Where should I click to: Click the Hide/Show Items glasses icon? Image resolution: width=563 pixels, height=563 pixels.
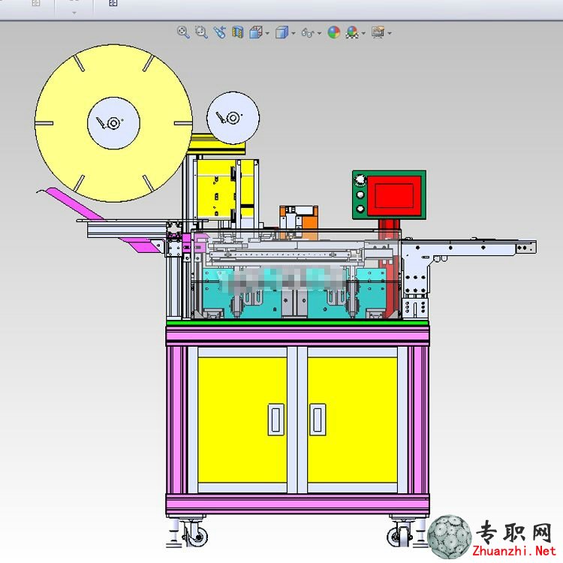pyautogui.click(x=308, y=33)
